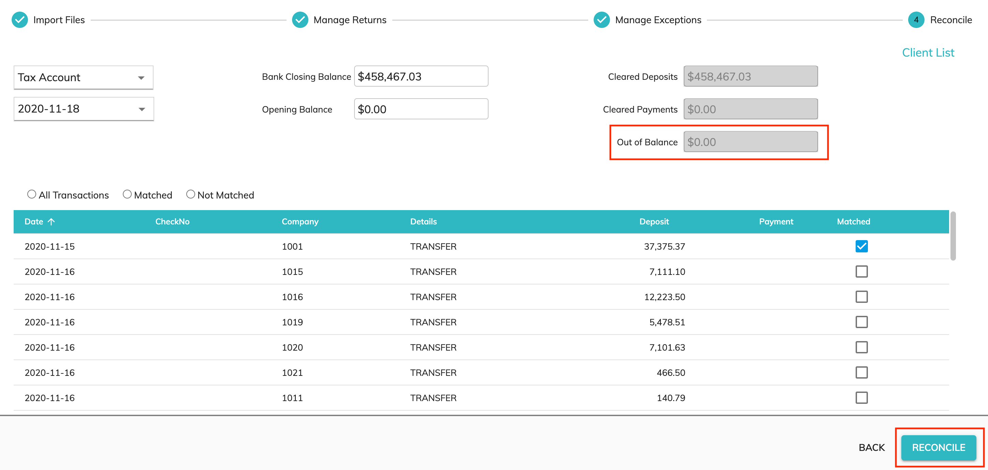Click the Date column sort arrow
This screenshot has width=988, height=470.
point(52,222)
